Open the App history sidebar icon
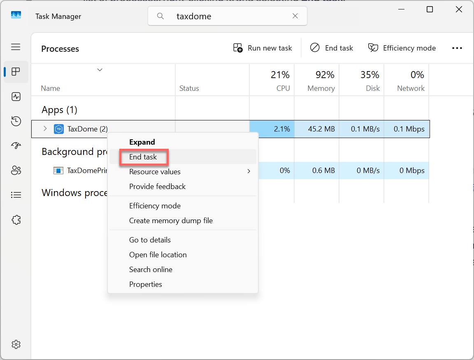 click(16, 121)
